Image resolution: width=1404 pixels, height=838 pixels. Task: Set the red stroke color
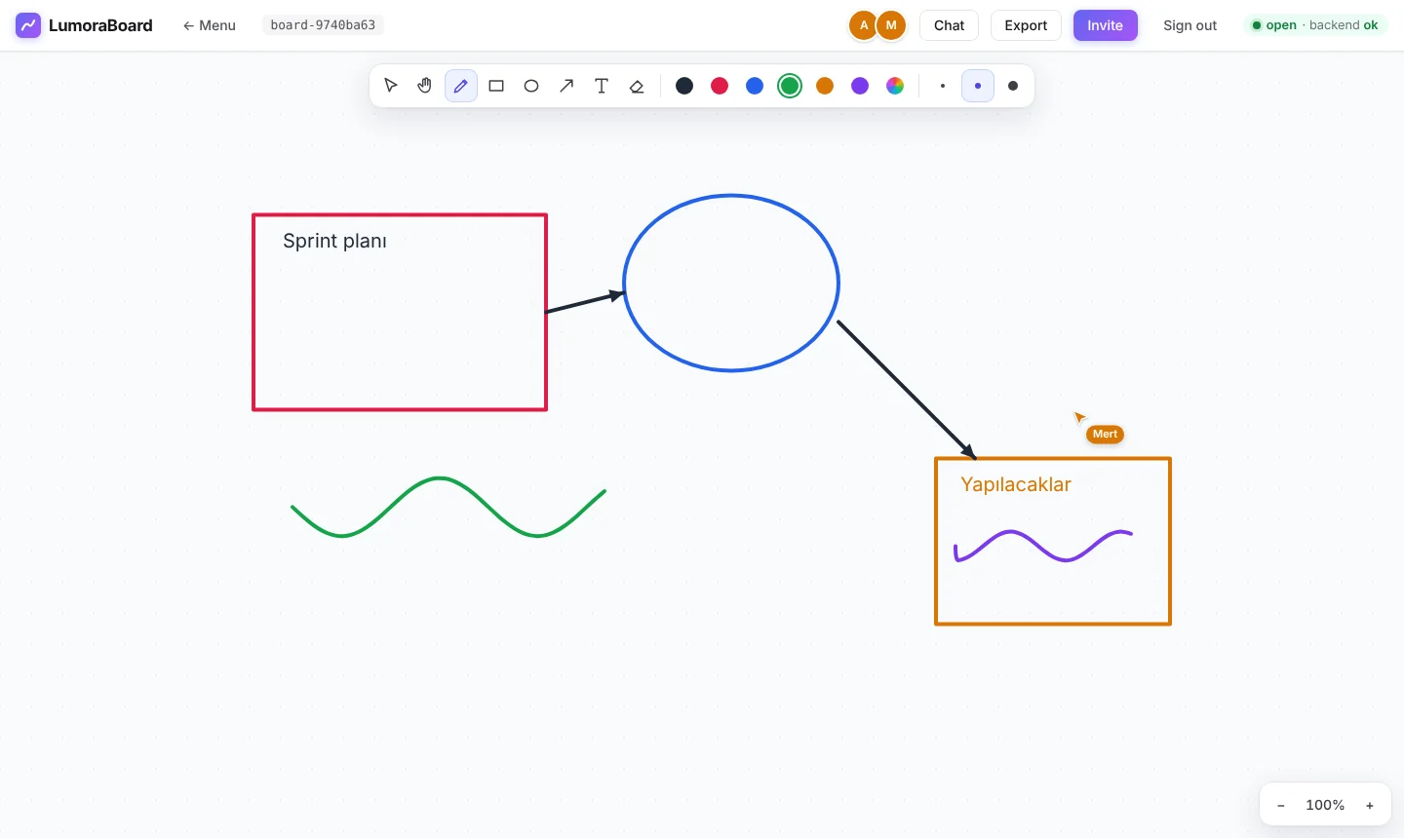[720, 86]
